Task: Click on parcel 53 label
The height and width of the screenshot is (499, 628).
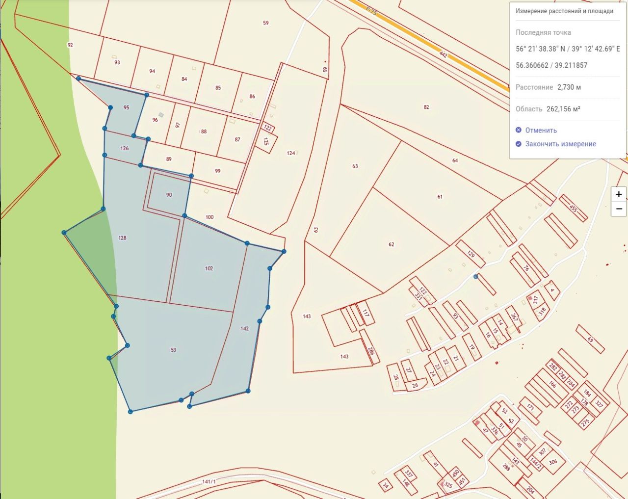Action: [x=173, y=350]
